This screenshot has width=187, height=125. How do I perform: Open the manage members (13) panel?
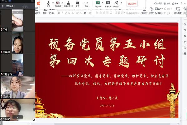[x=68, y=4]
